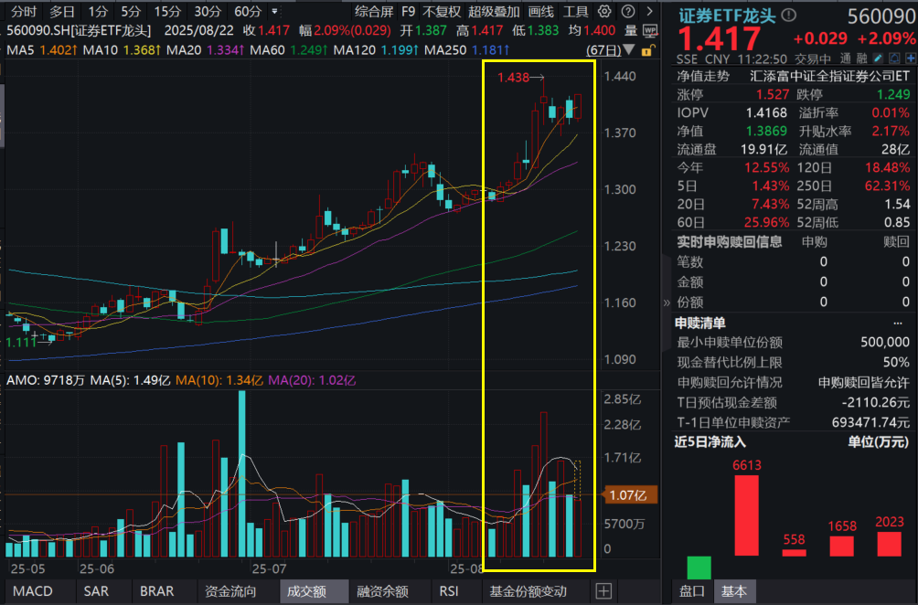The image size is (918, 605).
Task: Open the 综合屏 view
Action: (373, 11)
